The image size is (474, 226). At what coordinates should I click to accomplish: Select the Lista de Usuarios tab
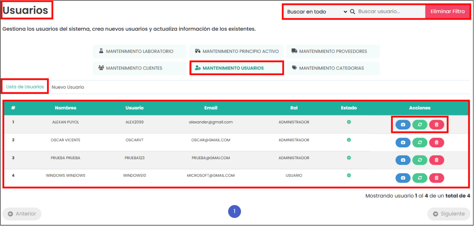(25, 87)
